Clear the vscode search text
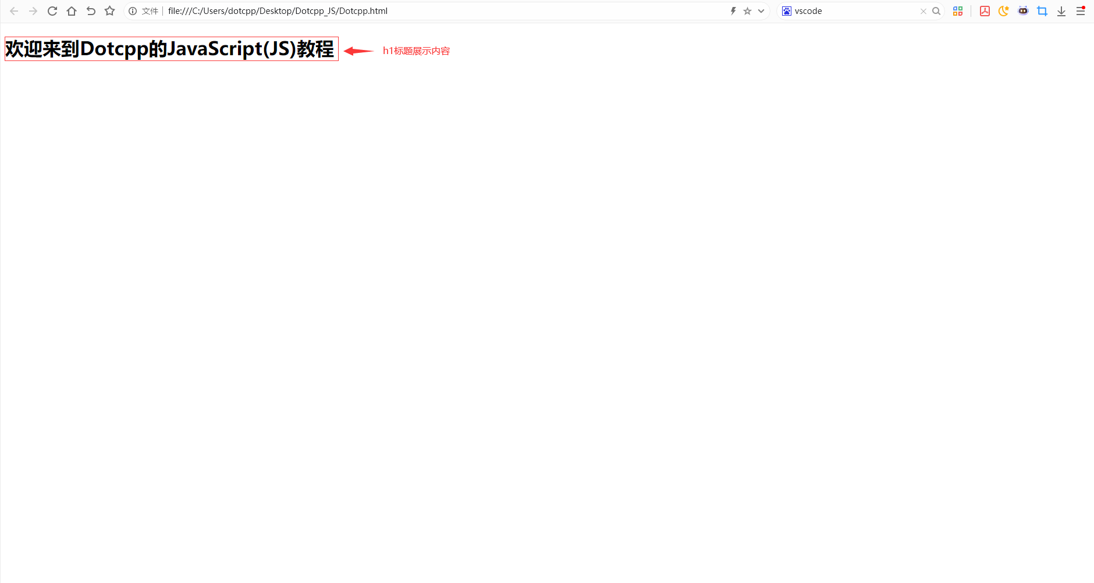 923,11
